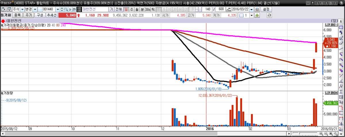Toggle the 거래량 volume indicator box
Screen dimensions: 345x137
(x=2, y=93)
